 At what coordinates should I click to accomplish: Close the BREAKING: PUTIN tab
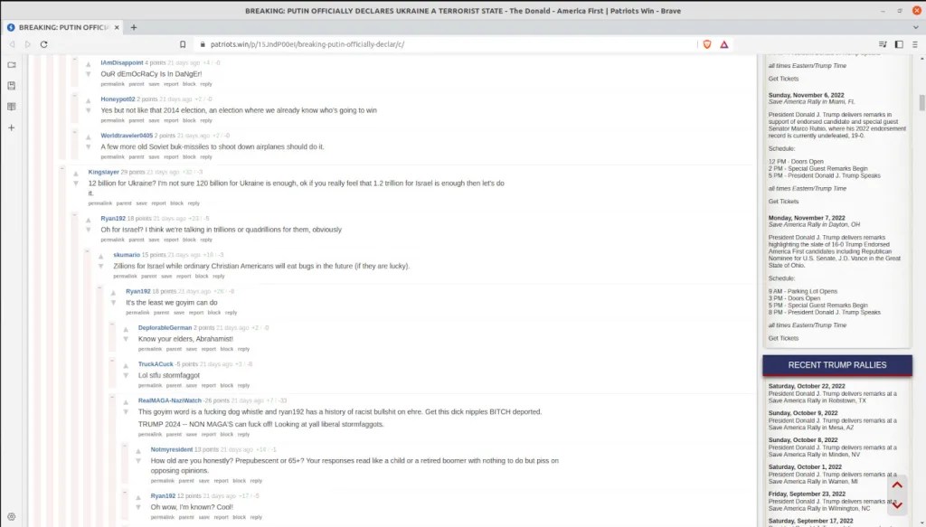(x=117, y=27)
